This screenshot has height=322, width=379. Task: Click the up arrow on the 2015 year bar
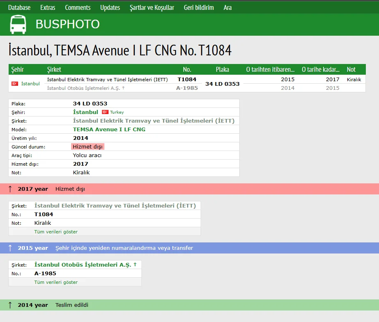(10, 248)
